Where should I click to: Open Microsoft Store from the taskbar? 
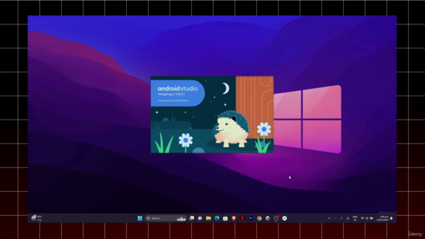(x=225, y=218)
